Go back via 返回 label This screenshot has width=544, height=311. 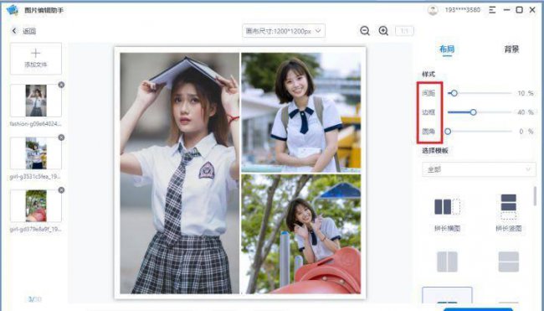click(29, 31)
